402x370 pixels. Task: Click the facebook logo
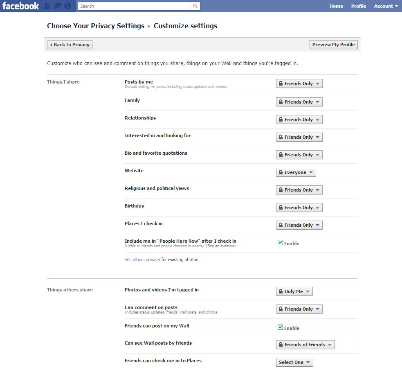[20, 6]
